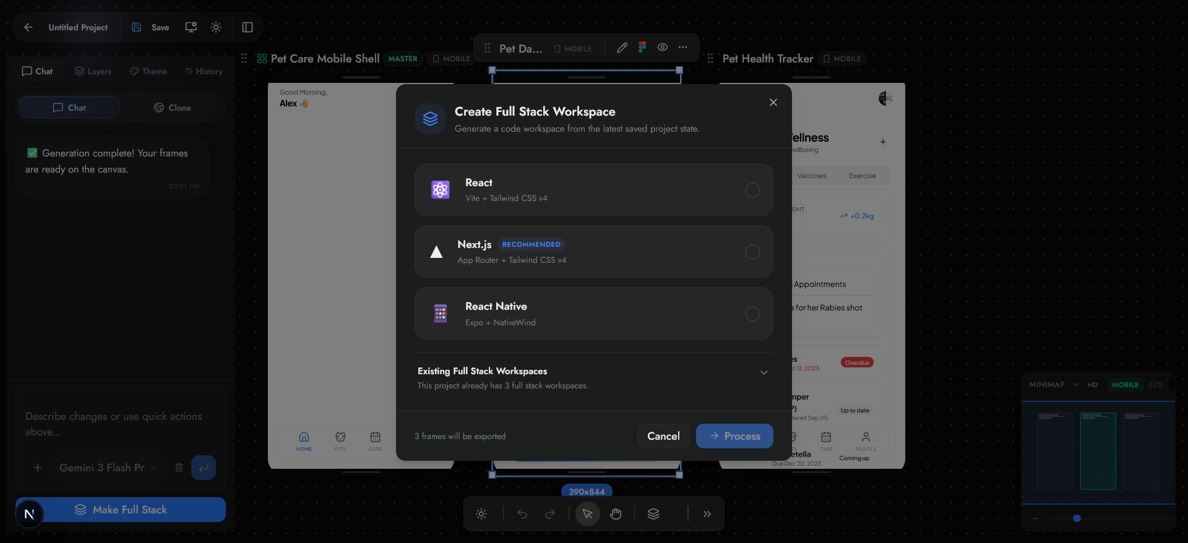The height and width of the screenshot is (543, 1188).
Task: Click the trash icon in chat input
Action: (x=179, y=468)
